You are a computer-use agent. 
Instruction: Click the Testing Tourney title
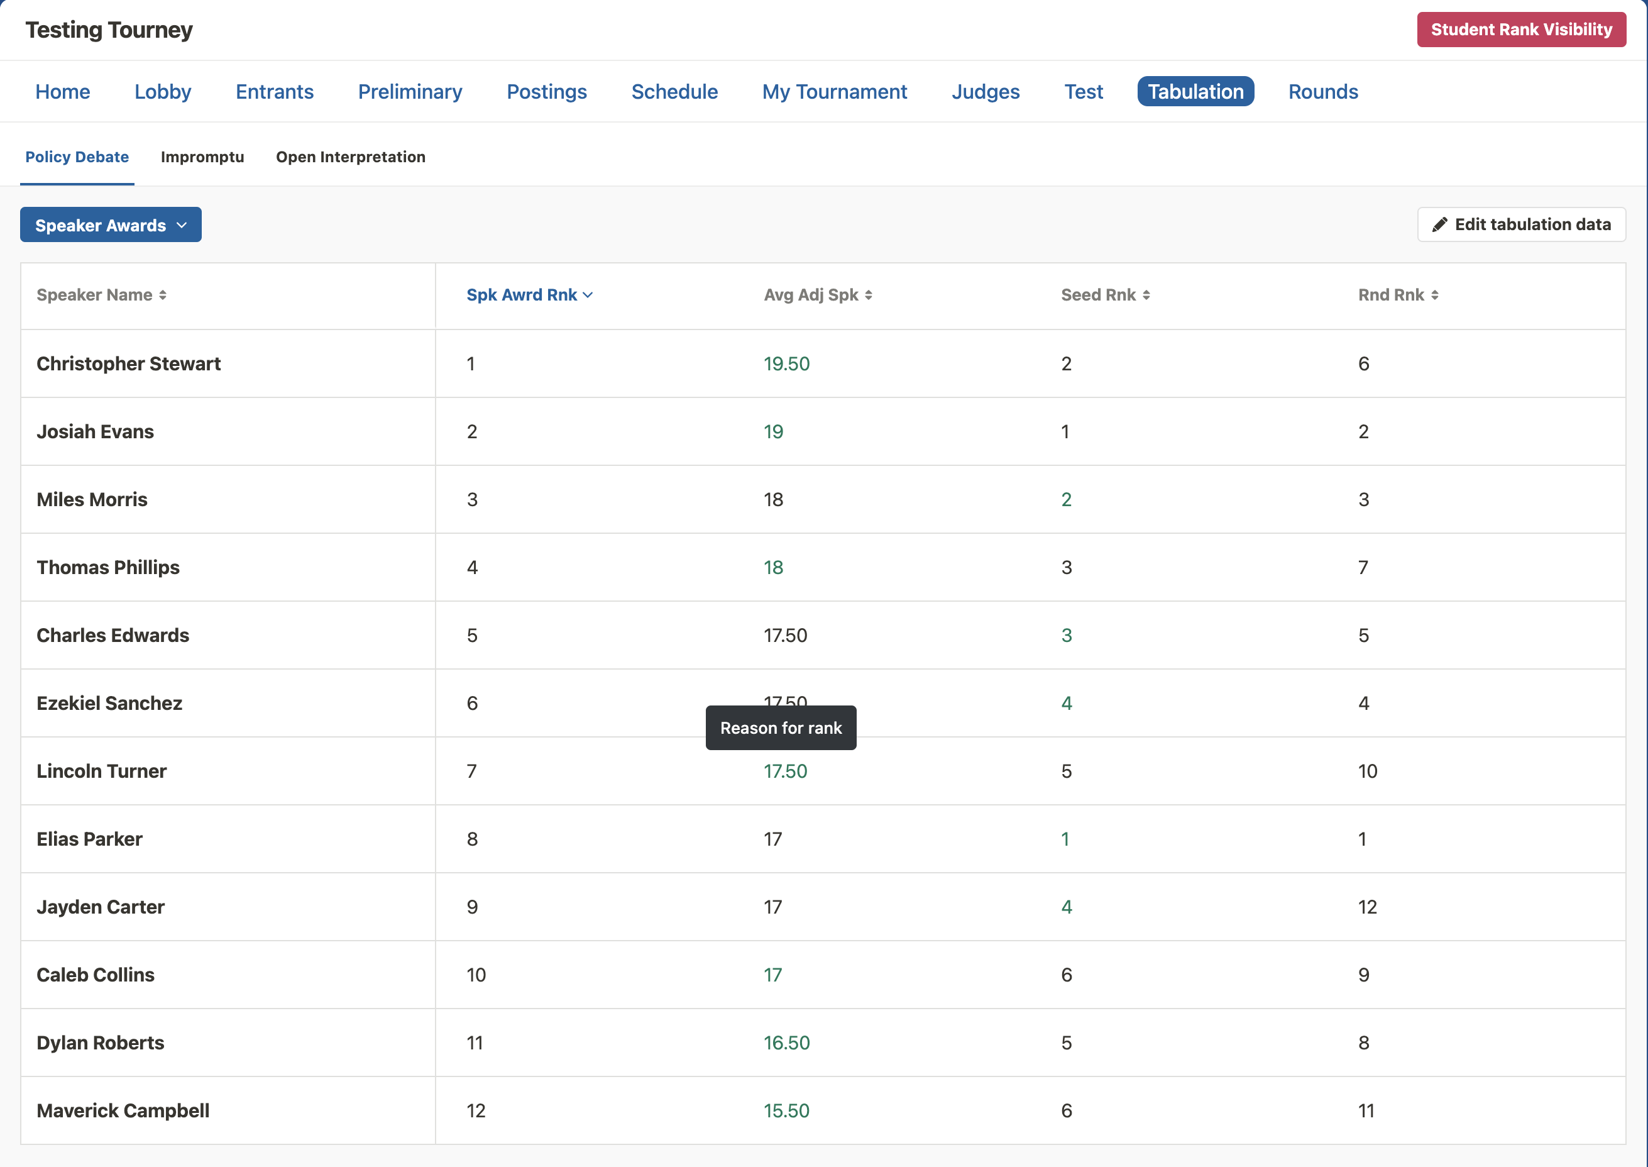click(109, 30)
